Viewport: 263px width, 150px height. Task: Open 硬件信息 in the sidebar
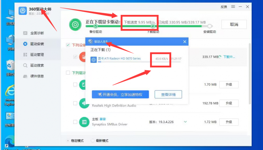[38, 76]
